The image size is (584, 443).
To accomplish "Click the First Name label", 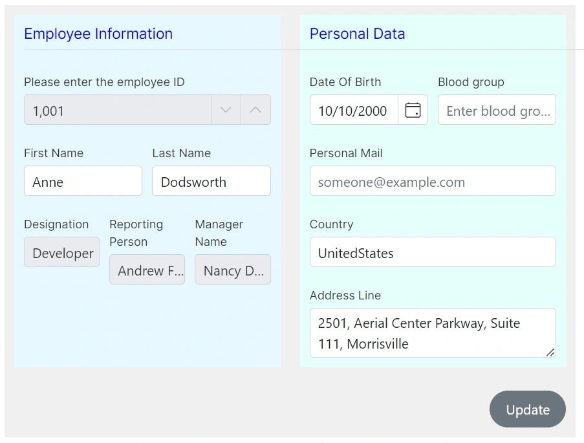I will click(x=54, y=153).
